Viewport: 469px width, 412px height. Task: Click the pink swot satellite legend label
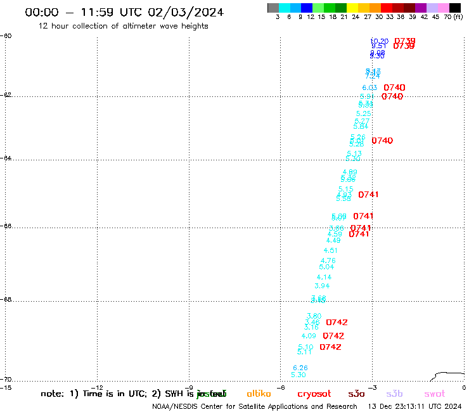(435, 394)
